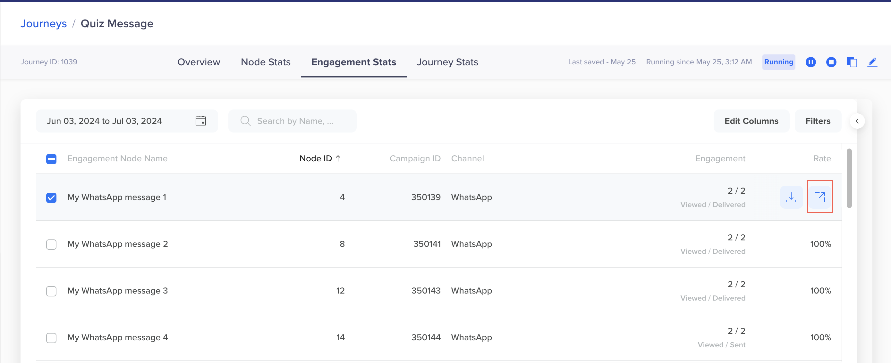Enable checkbox for My WhatsApp message 3

(50, 290)
